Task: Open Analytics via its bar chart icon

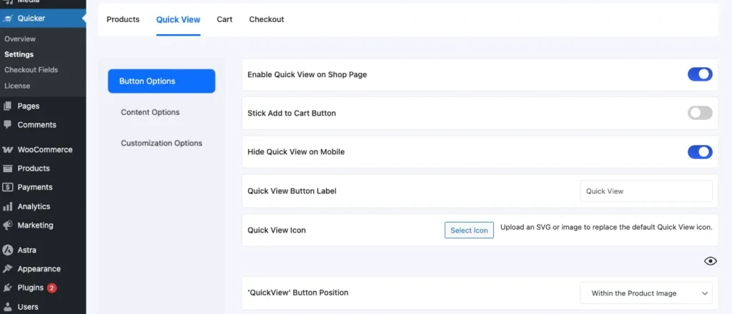Action: 8,207
